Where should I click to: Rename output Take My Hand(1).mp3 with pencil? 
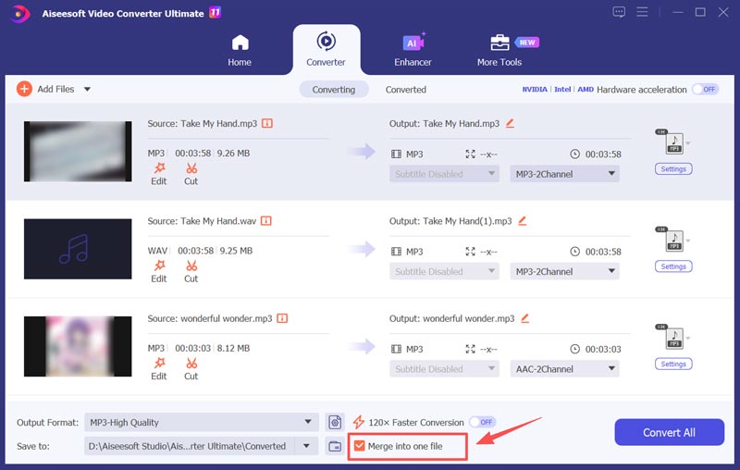[522, 221]
